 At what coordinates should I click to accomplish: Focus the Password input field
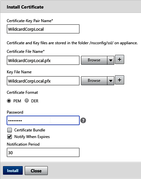pyautogui.click(x=43, y=121)
